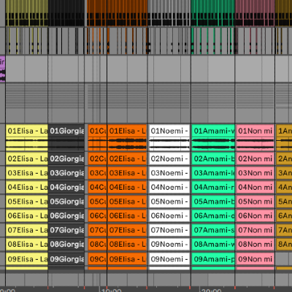Select the pink 05Non mi clip

click(x=255, y=201)
